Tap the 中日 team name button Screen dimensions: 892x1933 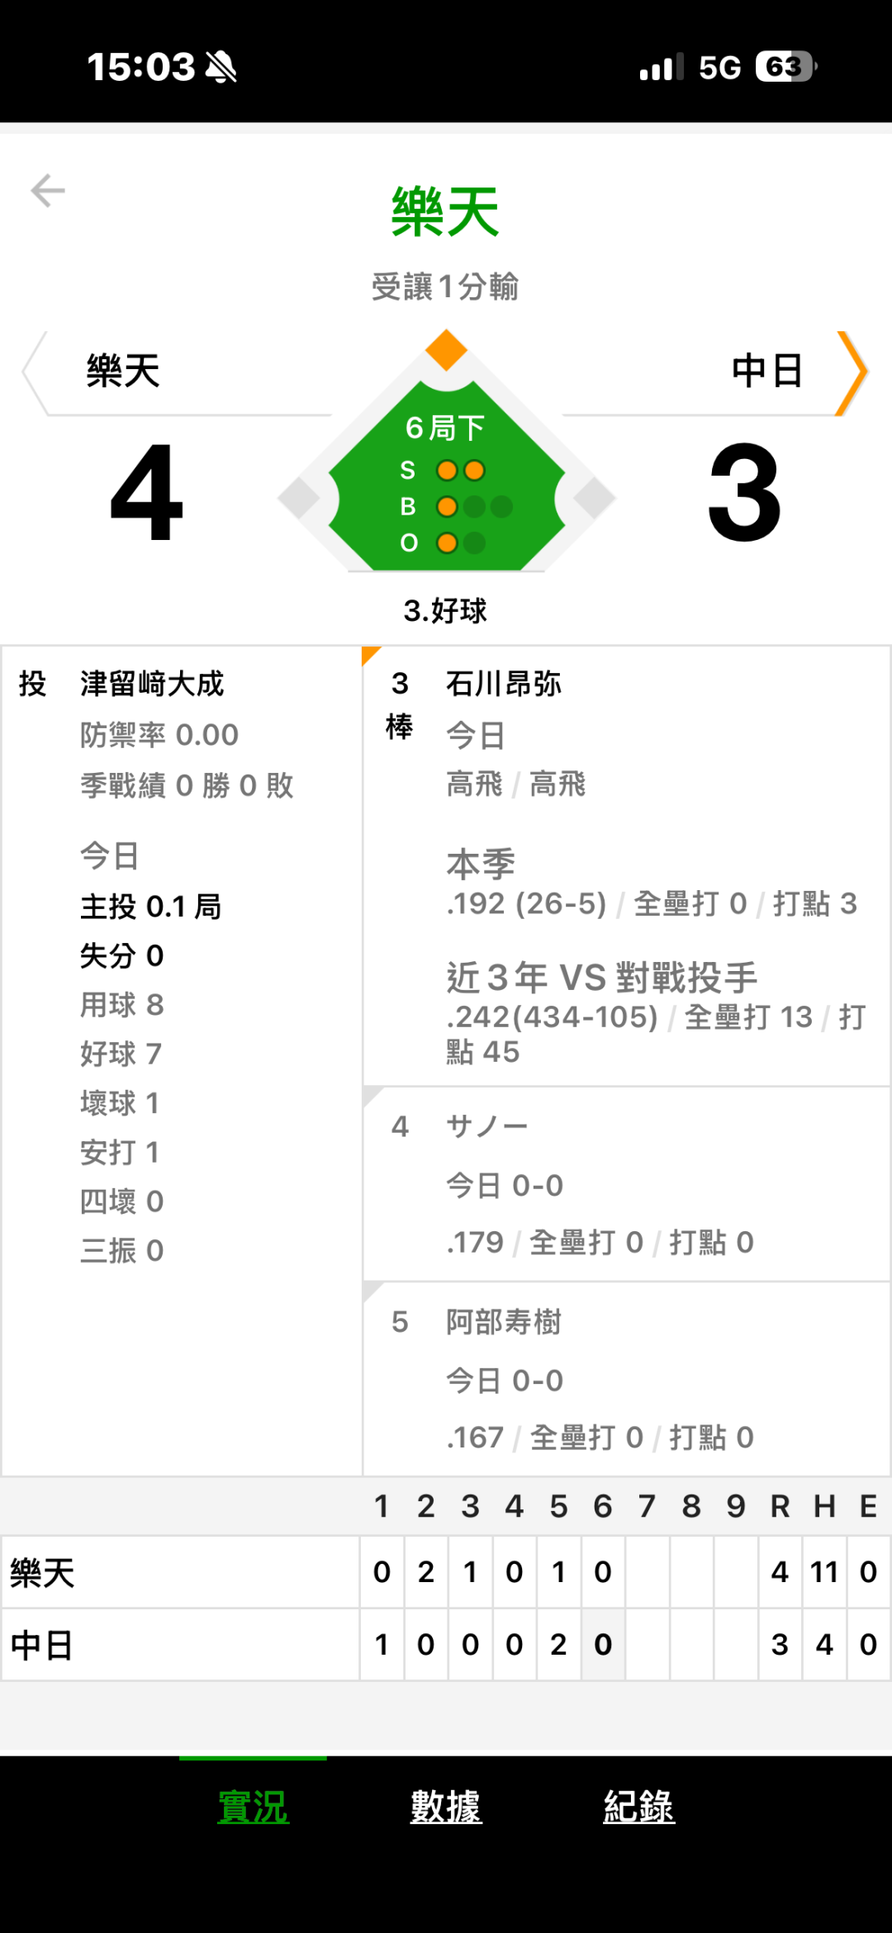[x=767, y=371]
